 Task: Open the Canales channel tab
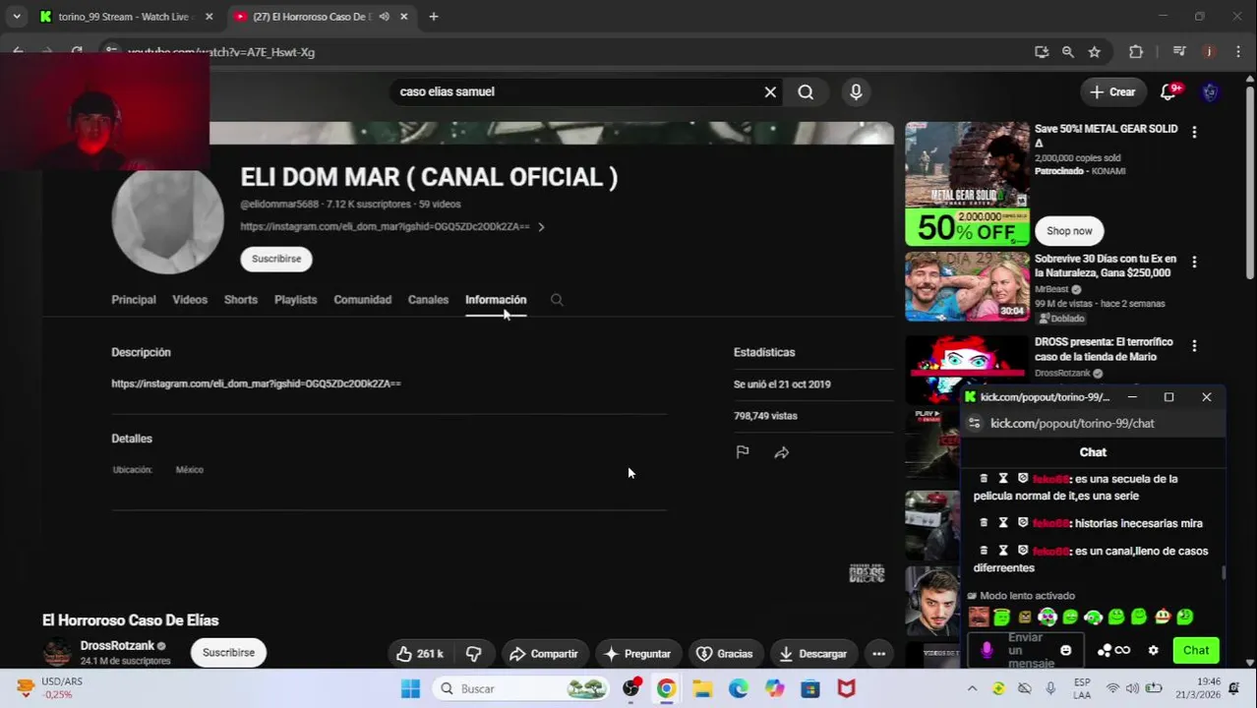[428, 300]
